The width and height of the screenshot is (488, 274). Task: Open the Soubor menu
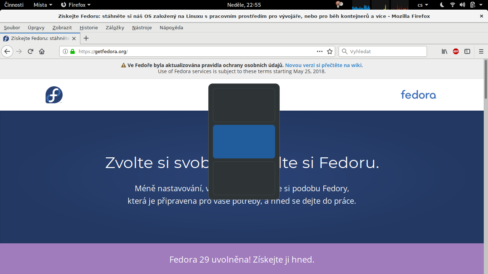click(12, 27)
